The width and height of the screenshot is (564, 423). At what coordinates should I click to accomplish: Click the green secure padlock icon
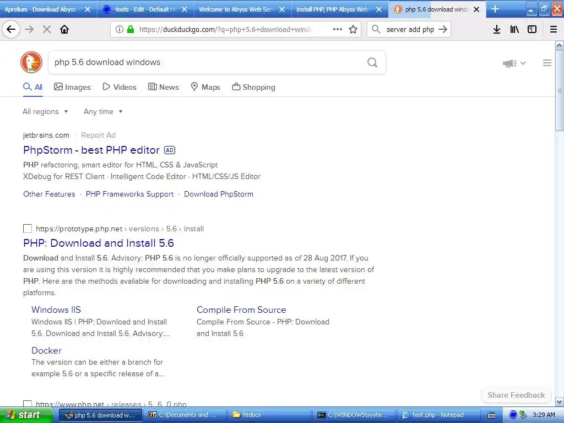(x=131, y=30)
